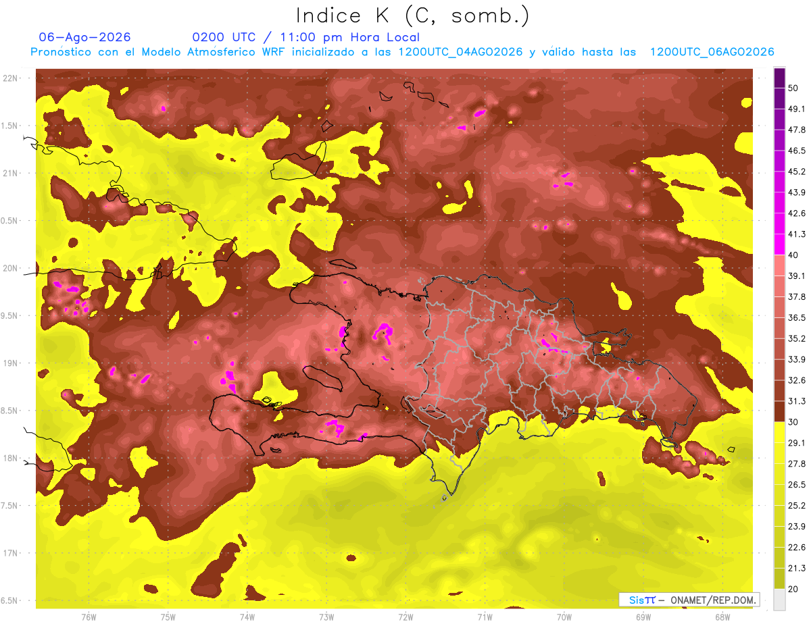
Task: Click the legend value "33.9"
Action: (x=796, y=359)
